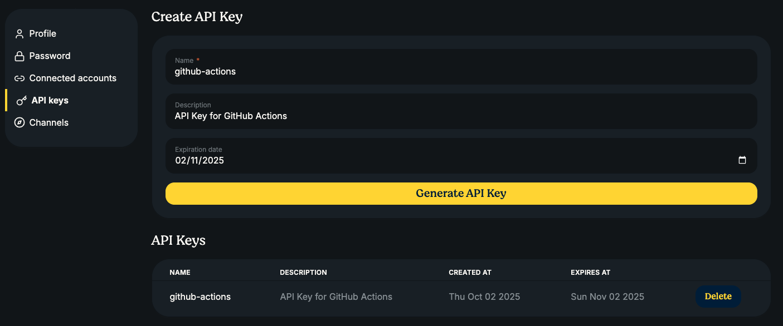Click the Expires At column header
The image size is (783, 326).
[x=590, y=273]
